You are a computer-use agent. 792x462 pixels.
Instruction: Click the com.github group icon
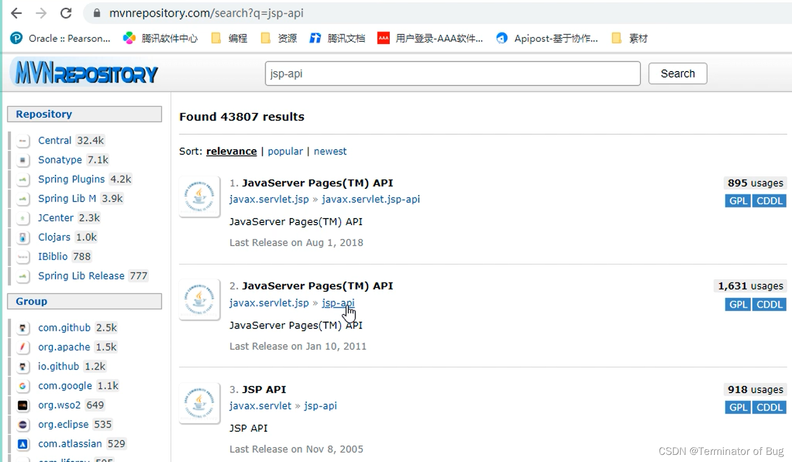(x=23, y=328)
